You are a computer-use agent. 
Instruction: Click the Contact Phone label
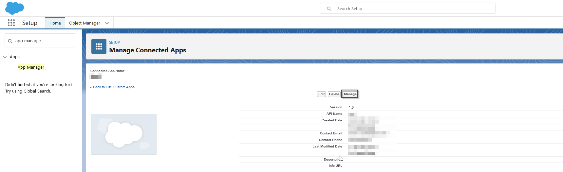click(330, 140)
